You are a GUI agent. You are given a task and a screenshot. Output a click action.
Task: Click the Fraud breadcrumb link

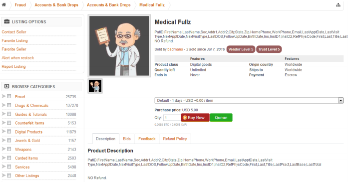[20, 5]
